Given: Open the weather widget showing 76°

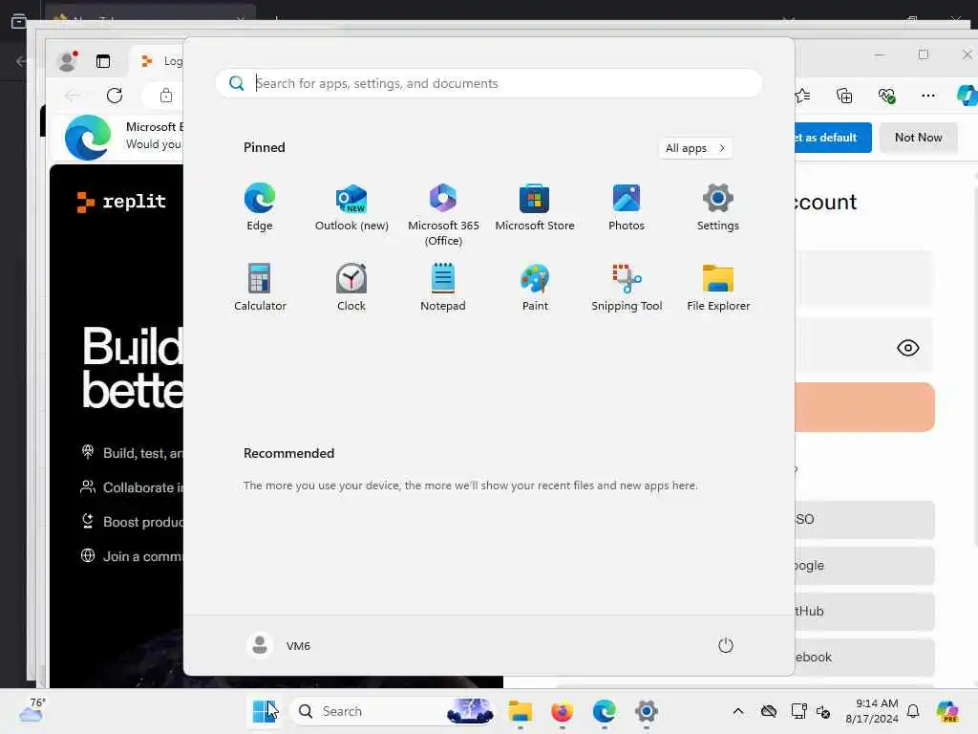Looking at the screenshot, I should click(x=32, y=710).
